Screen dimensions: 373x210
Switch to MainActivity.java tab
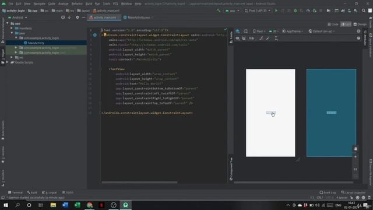pos(139,17)
